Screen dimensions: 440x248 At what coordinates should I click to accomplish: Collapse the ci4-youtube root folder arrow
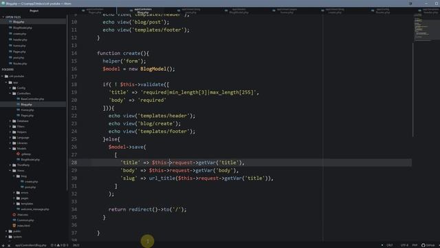(3, 76)
